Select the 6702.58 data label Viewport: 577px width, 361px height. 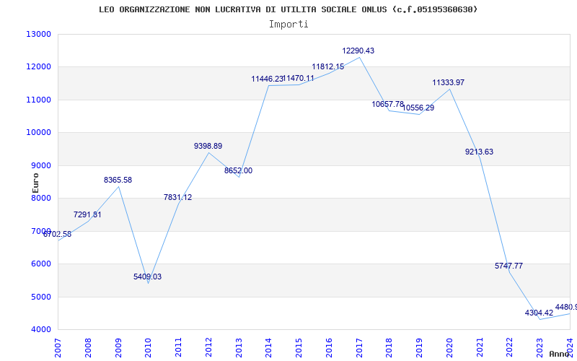[58, 234]
